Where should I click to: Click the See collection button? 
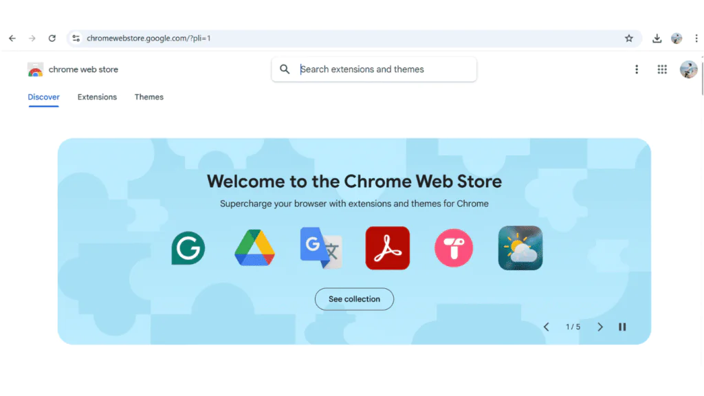(x=354, y=299)
